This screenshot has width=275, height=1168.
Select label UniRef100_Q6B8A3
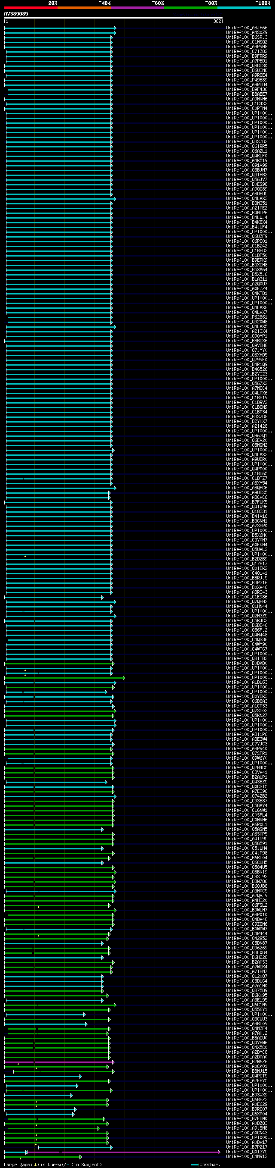(x=247, y=701)
